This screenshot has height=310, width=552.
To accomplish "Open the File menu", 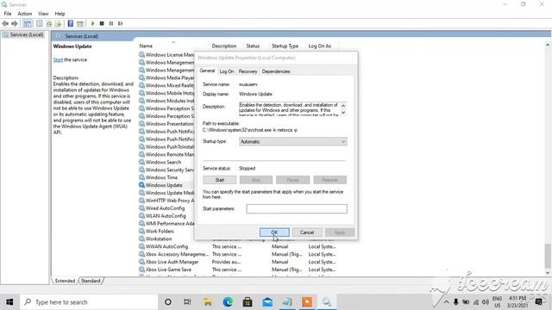I will coord(8,14).
